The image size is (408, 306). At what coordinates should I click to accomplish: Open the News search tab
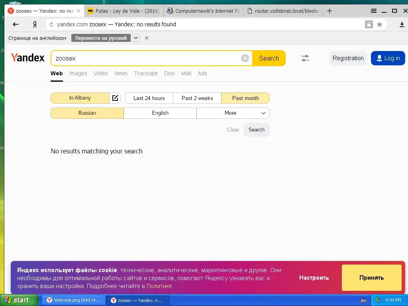pos(121,73)
